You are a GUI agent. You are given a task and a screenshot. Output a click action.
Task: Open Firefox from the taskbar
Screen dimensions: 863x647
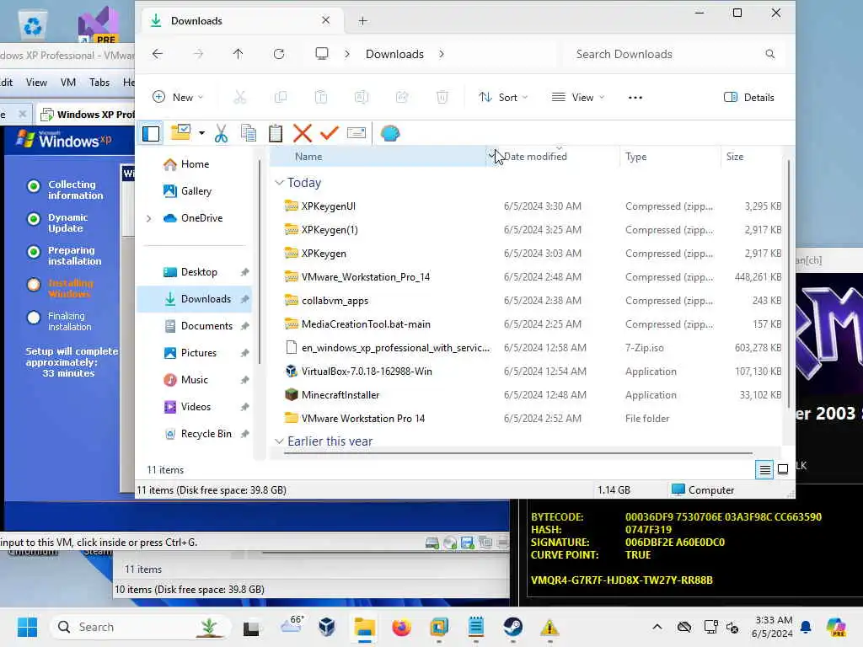402,627
